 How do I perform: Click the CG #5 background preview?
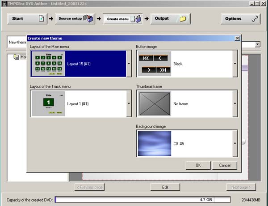pyautogui.click(x=155, y=144)
